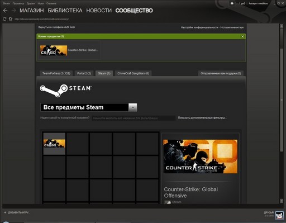Open the МАГАЗИН section
Image resolution: width=286 pixels, height=223 pixels.
click(32, 11)
